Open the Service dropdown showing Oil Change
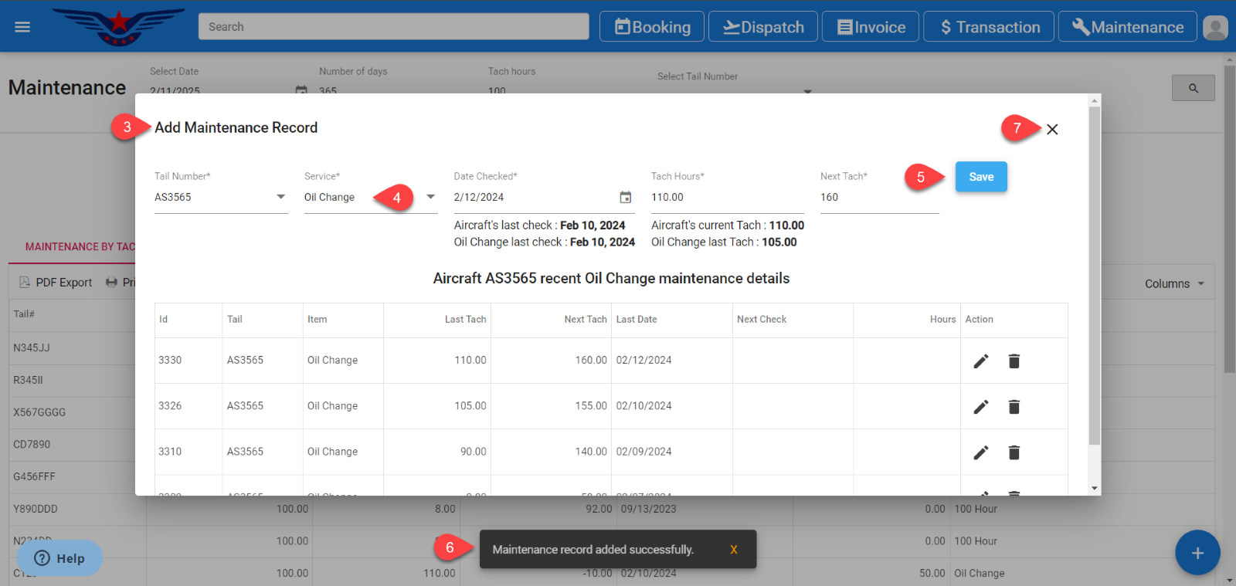This screenshot has height=586, width=1236. pos(430,197)
